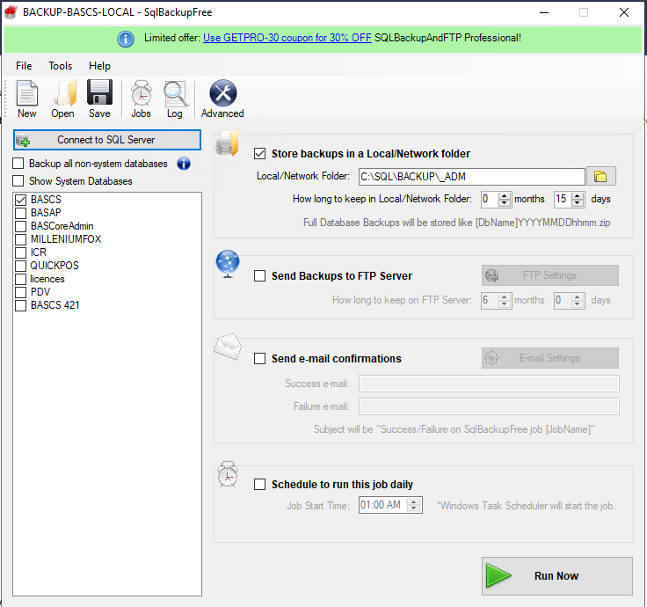Save the job using the floppy icon
Screen dimensions: 647x607
[99, 99]
